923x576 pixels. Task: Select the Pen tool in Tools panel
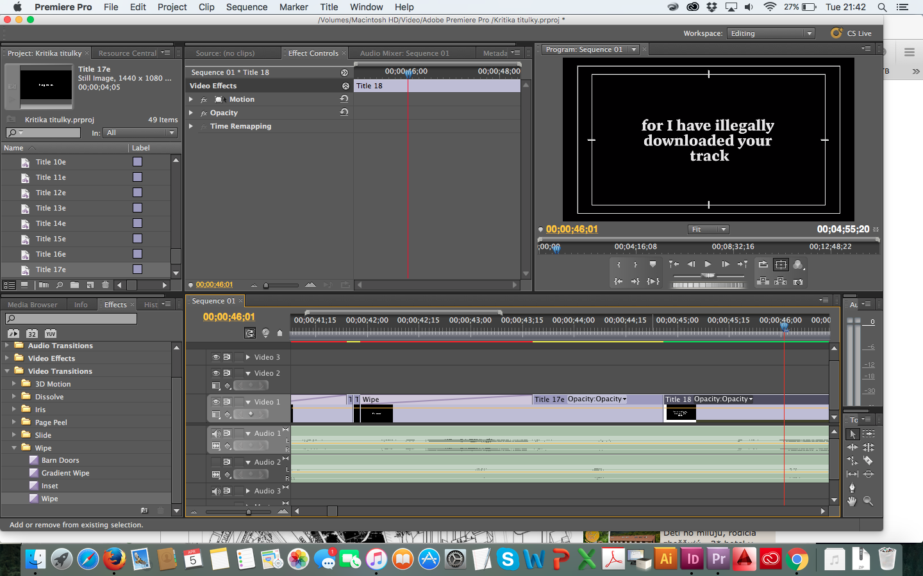pyautogui.click(x=852, y=488)
